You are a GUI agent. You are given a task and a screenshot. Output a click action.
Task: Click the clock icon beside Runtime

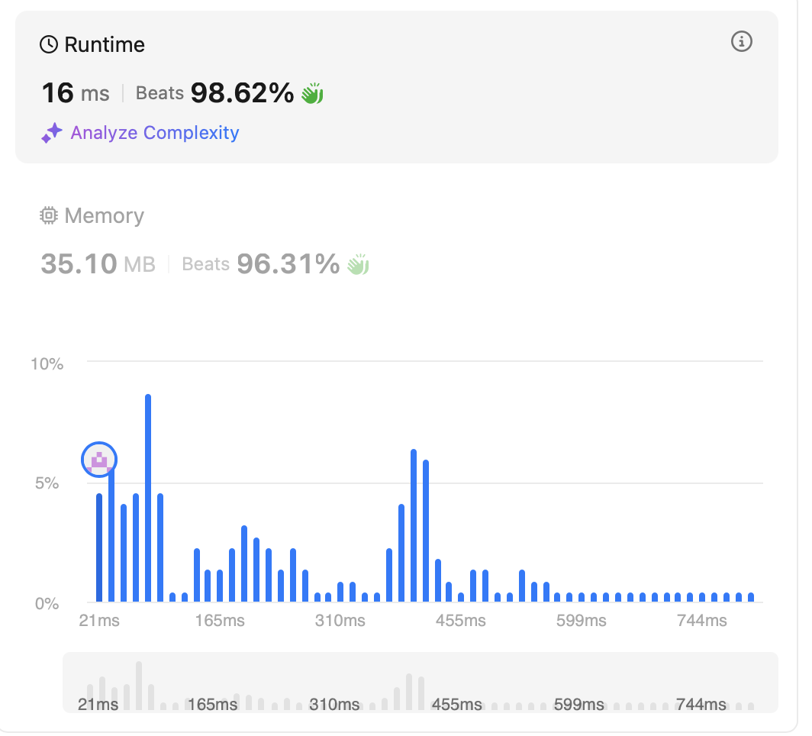(x=49, y=45)
